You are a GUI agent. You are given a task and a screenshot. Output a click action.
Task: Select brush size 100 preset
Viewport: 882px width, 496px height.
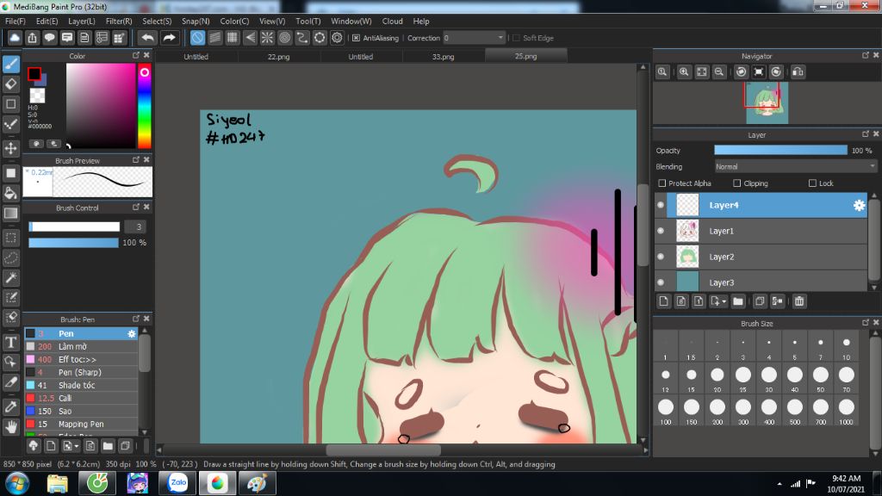pos(666,412)
